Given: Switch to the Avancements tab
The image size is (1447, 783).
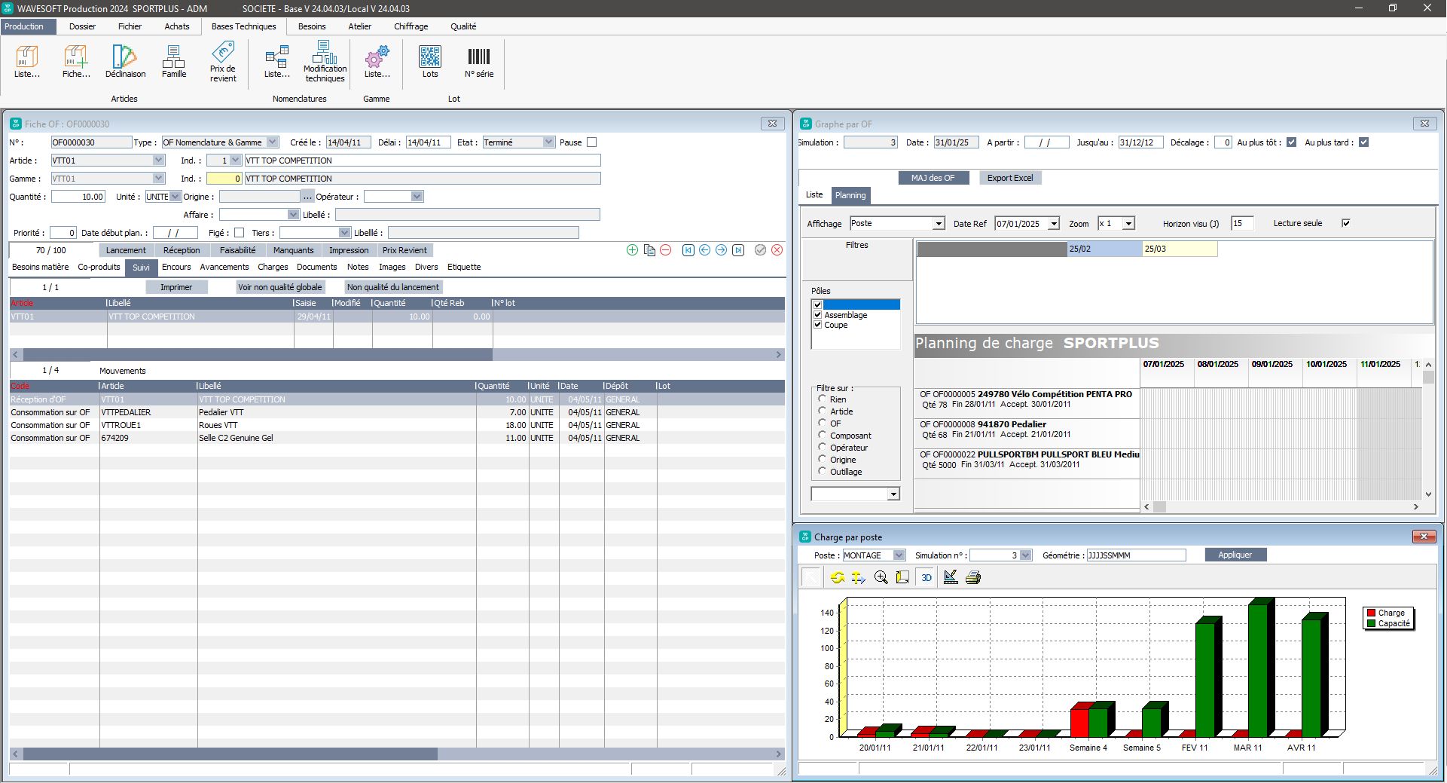Looking at the screenshot, I should 224,267.
